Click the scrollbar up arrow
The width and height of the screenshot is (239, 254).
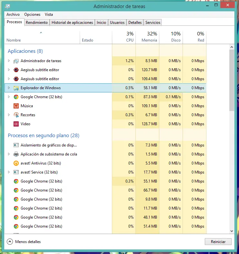click(x=232, y=47)
